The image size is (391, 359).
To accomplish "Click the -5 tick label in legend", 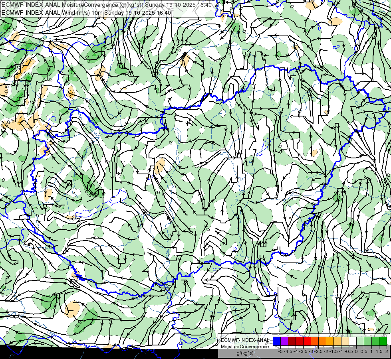I will pyautogui.click(x=280, y=351).
